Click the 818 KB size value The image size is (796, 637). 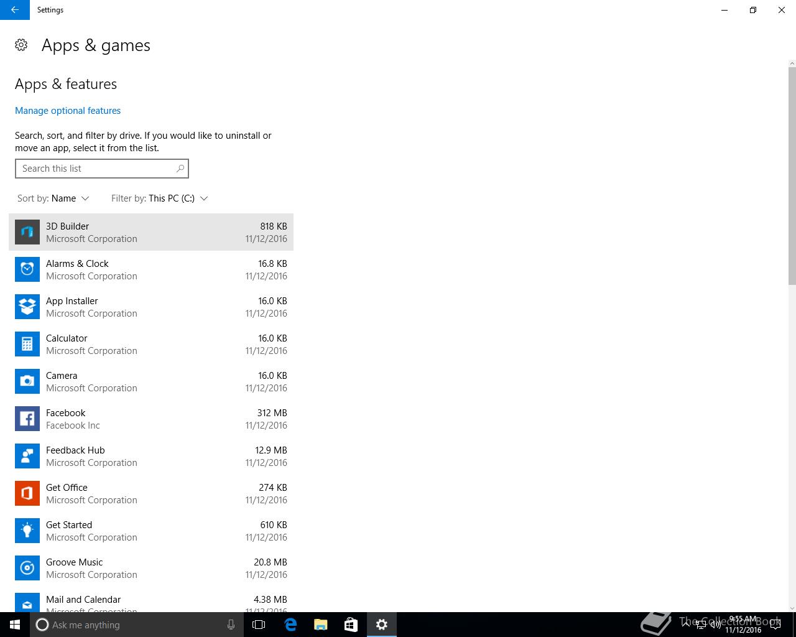[274, 226]
